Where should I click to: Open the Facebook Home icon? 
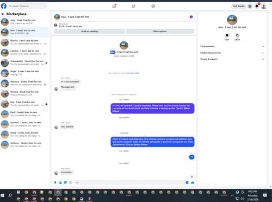coord(114,6)
